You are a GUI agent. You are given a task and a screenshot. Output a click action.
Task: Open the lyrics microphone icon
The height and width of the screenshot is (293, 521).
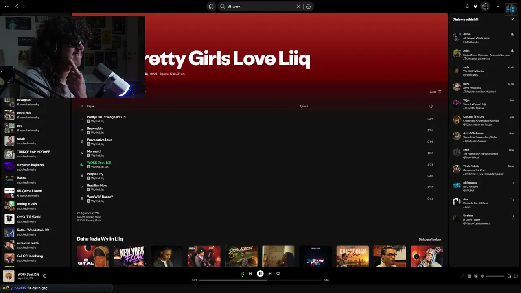[x=463, y=276]
